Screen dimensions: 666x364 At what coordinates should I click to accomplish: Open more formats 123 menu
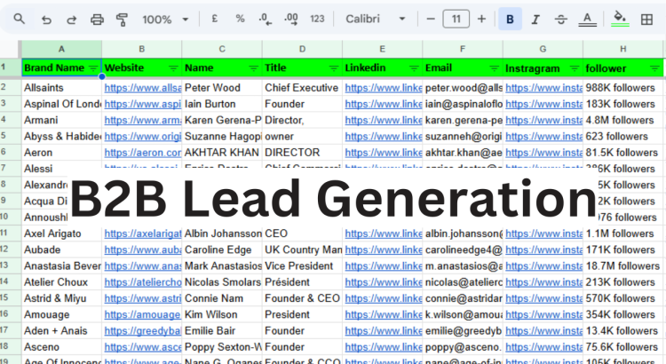317,19
